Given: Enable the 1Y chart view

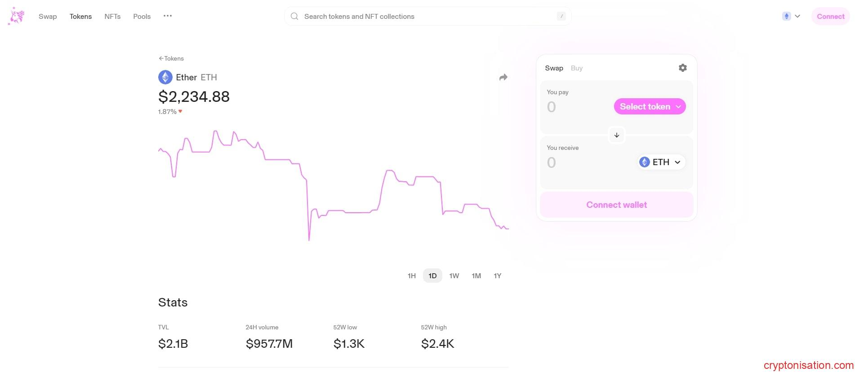Looking at the screenshot, I should (498, 276).
